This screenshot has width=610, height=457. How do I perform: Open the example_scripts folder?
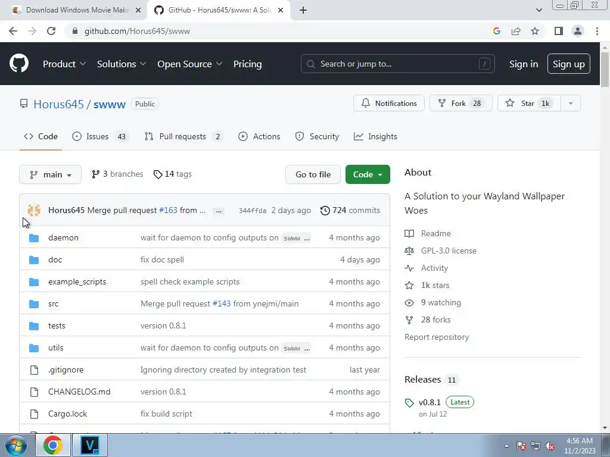pyautogui.click(x=77, y=281)
